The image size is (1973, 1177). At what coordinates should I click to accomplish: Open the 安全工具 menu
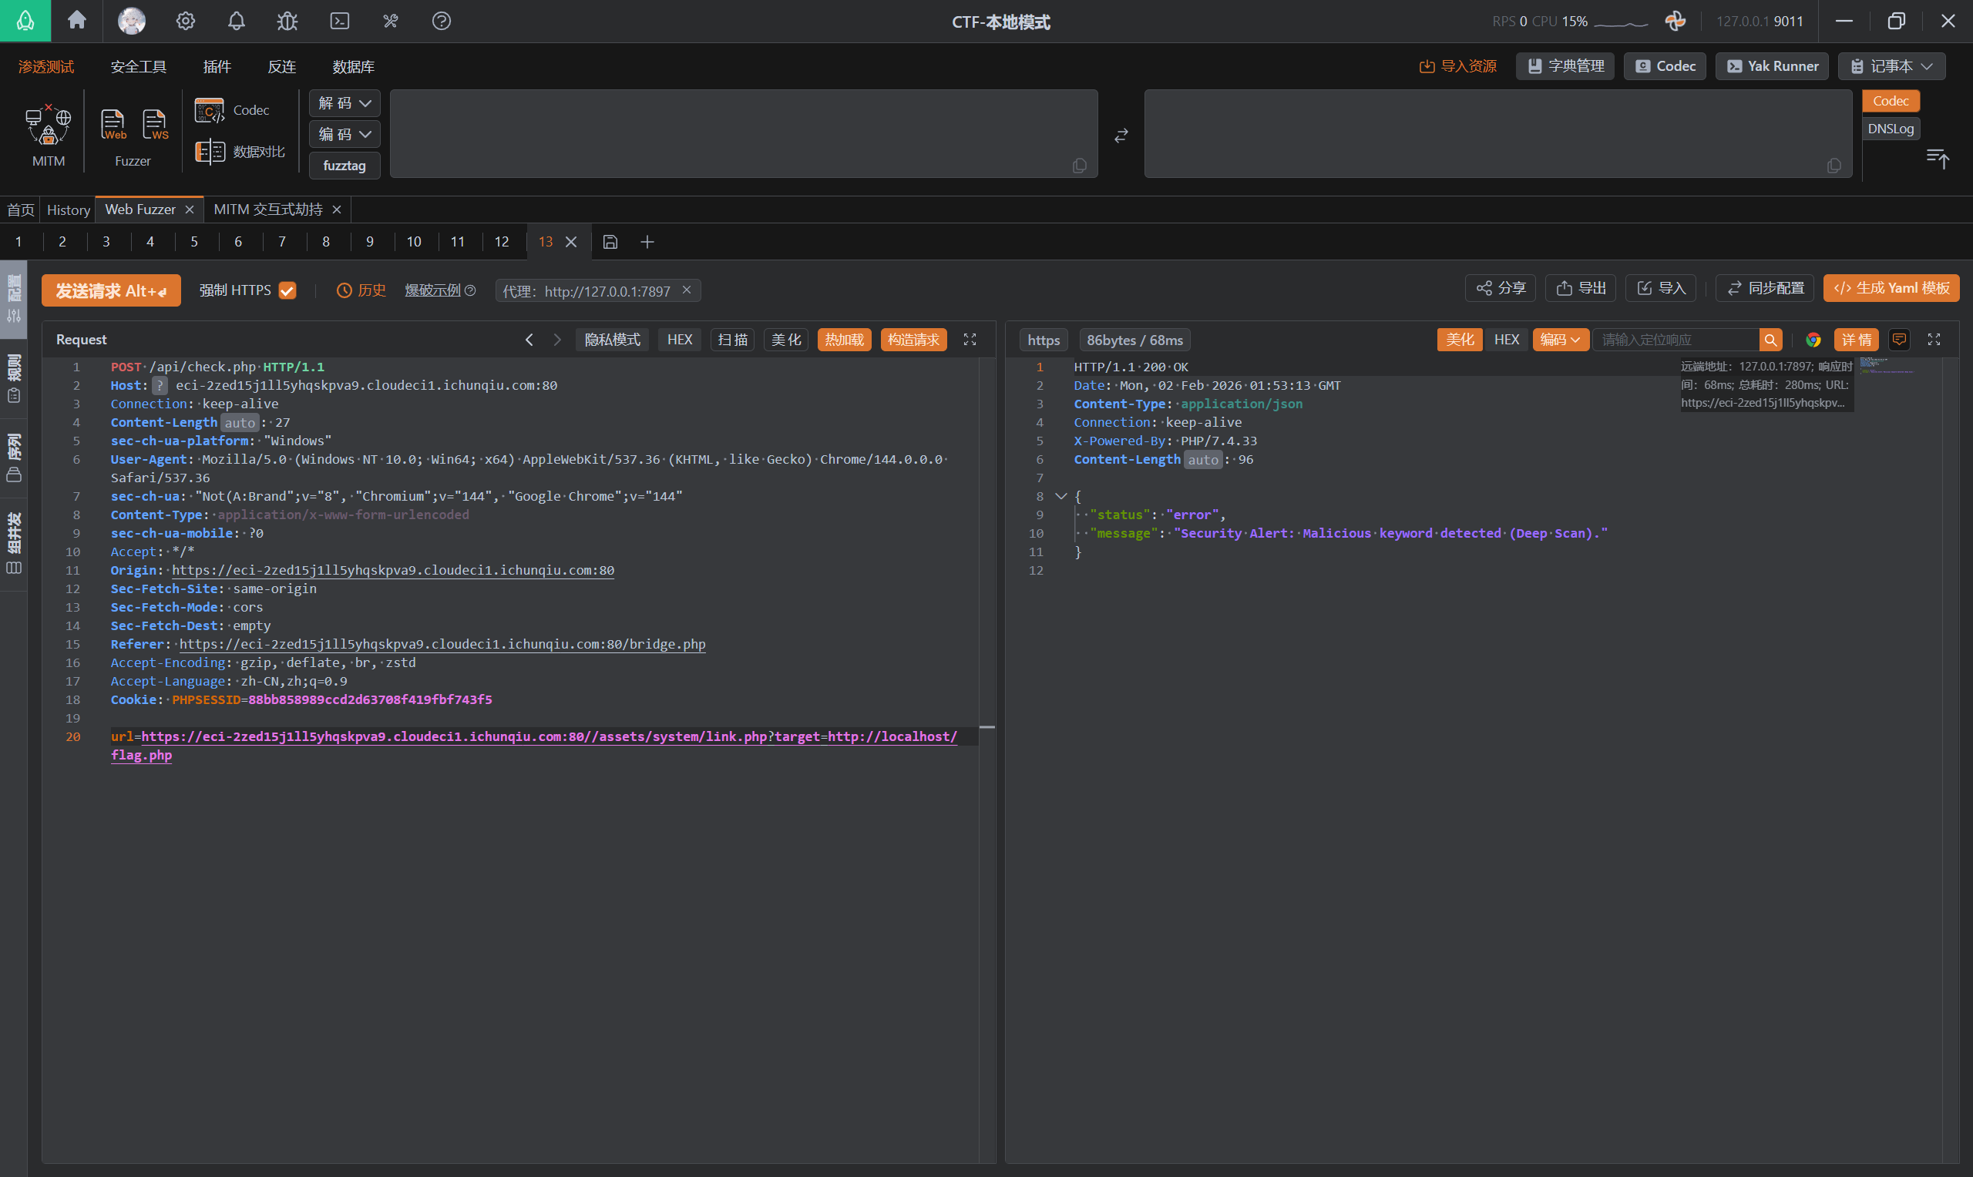click(x=139, y=66)
